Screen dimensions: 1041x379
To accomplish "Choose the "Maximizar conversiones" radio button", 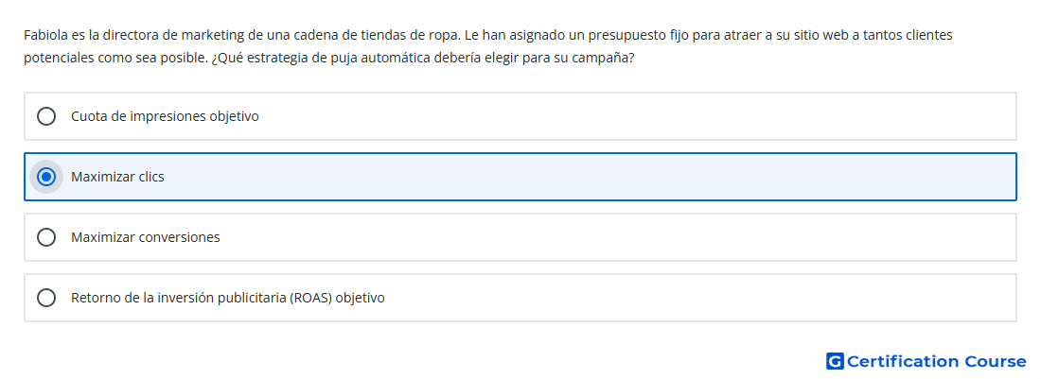I will pos(46,237).
